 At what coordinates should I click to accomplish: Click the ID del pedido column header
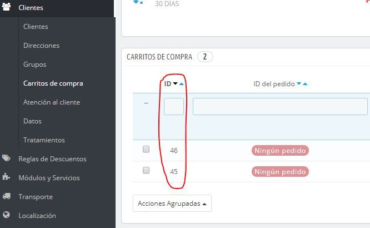point(274,84)
